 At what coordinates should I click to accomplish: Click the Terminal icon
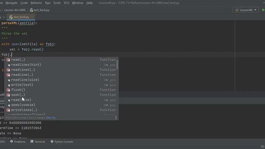[32, 142]
